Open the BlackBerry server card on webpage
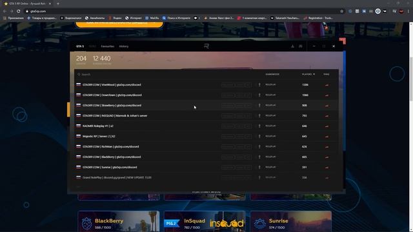The height and width of the screenshot is (232, 413). pyautogui.click(x=119, y=221)
